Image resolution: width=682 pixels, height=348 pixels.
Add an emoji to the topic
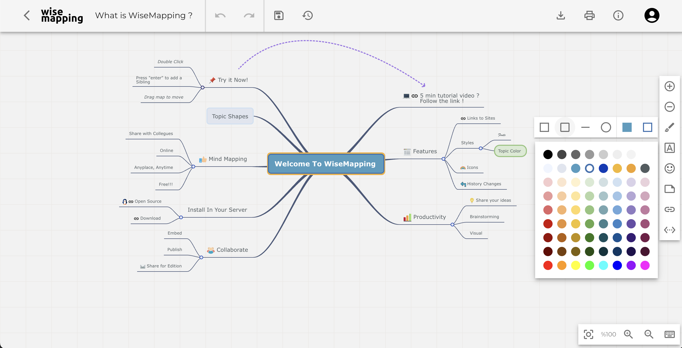pos(670,169)
